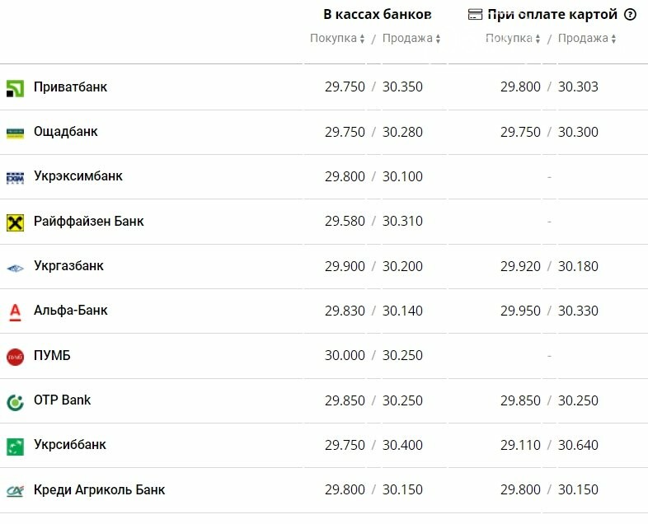Screen dimensions: 648x524
Task: Open the card payment help question icon
Action: coord(630,15)
